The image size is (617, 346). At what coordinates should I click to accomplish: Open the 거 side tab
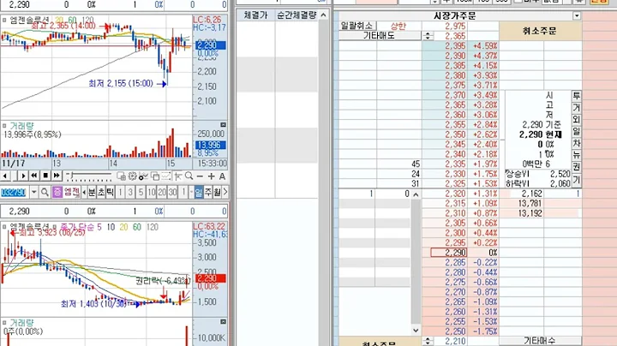[x=576, y=107]
